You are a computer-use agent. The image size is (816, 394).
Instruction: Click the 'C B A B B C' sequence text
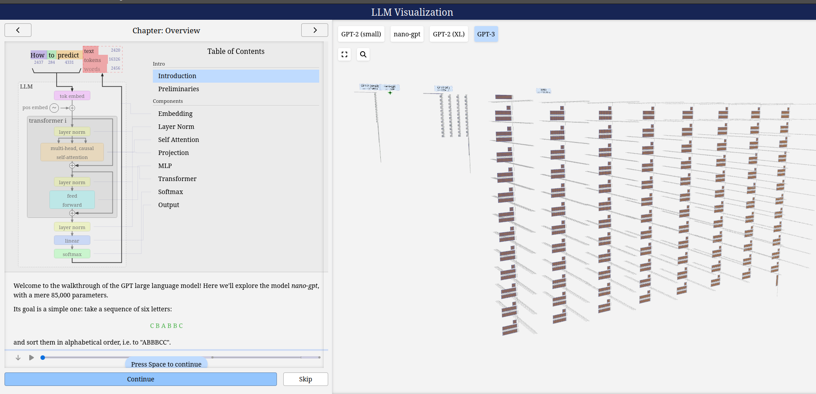pos(166,326)
